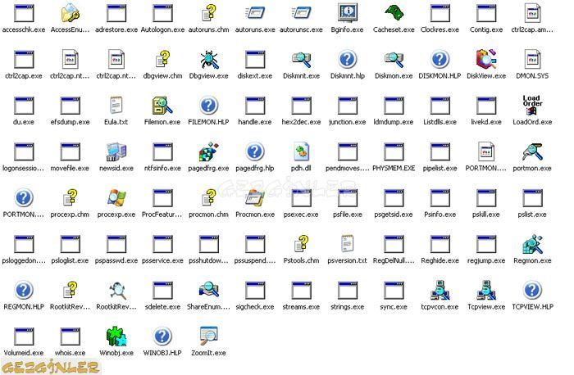This screenshot has width=574, height=375.
Task: Open the Eula.txt notepad file
Action: tap(116, 106)
